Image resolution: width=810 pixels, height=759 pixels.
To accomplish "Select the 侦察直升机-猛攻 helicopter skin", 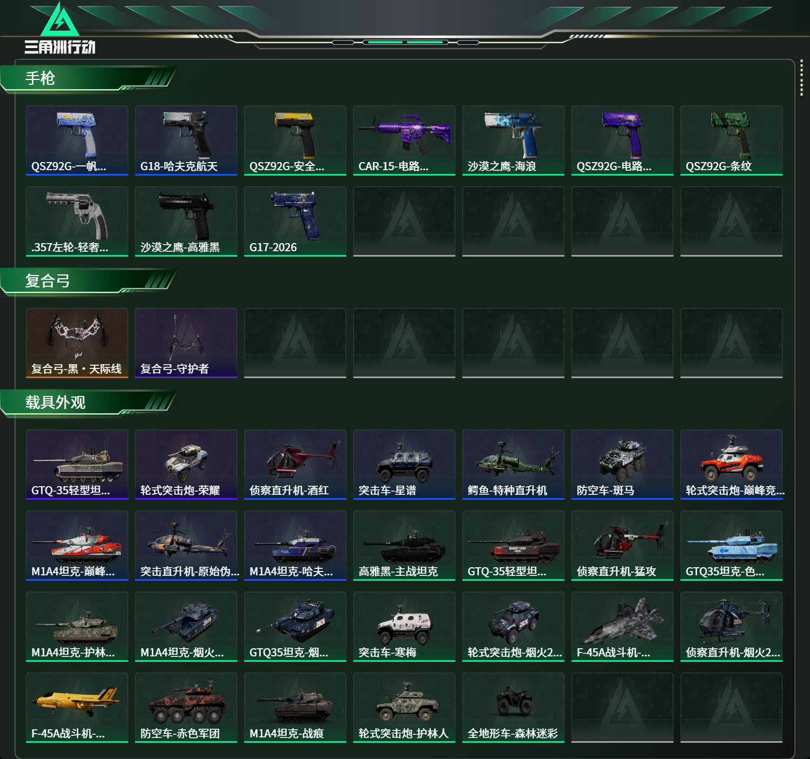I will [x=622, y=546].
